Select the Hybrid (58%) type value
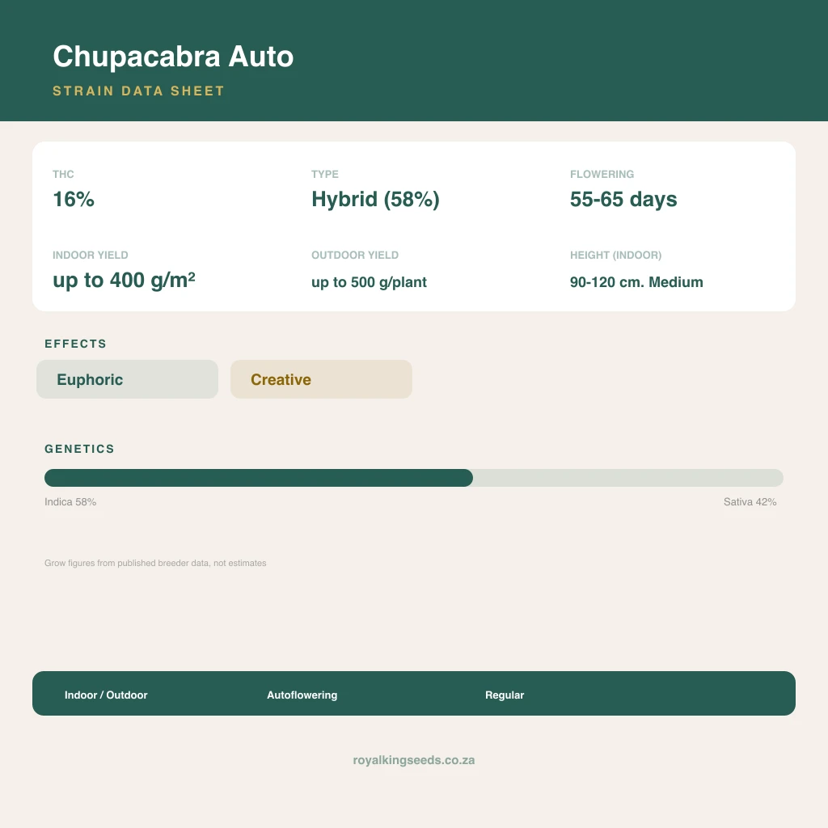The width and height of the screenshot is (828, 828). [375, 200]
